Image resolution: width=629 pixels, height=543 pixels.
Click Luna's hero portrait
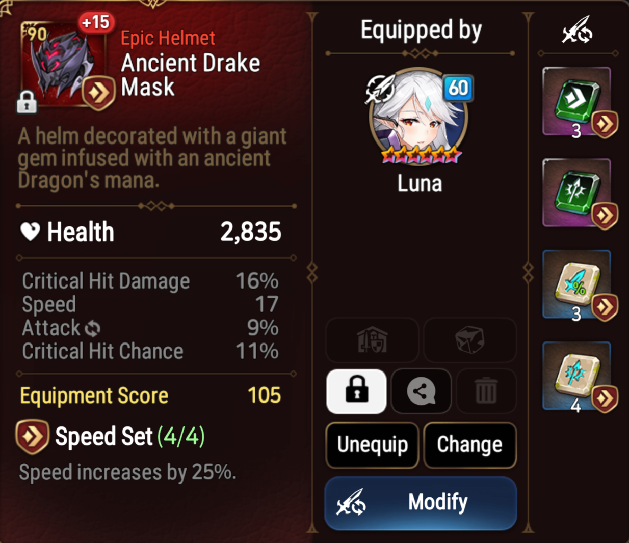tap(419, 116)
